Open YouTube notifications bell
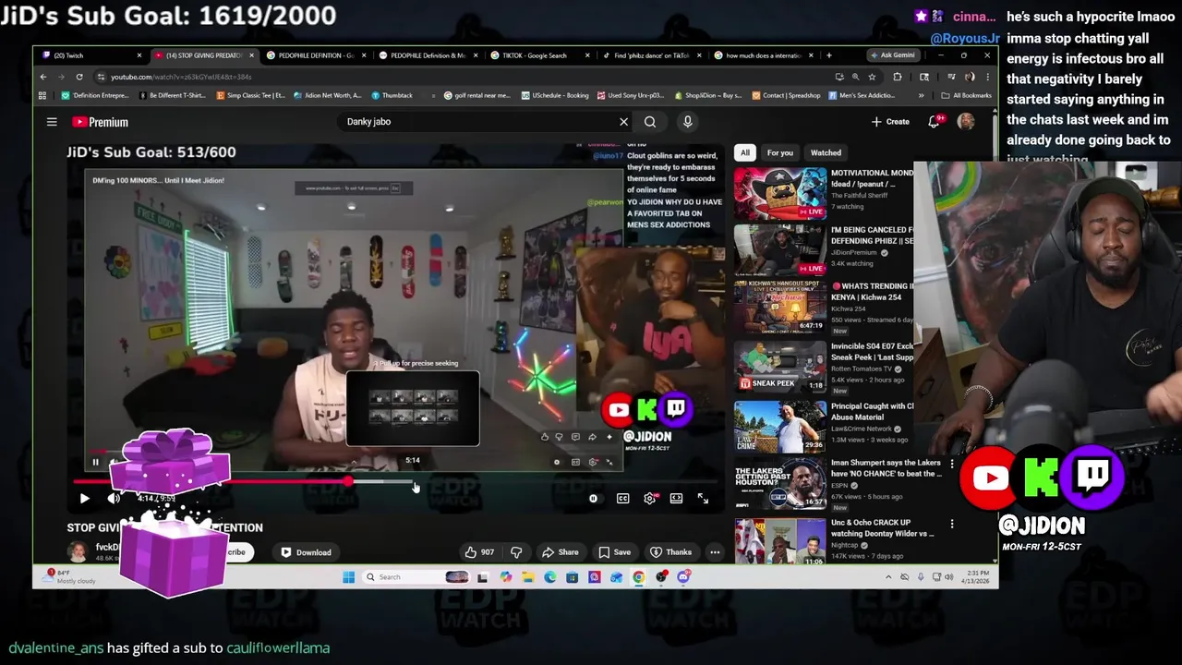 pyautogui.click(x=934, y=122)
